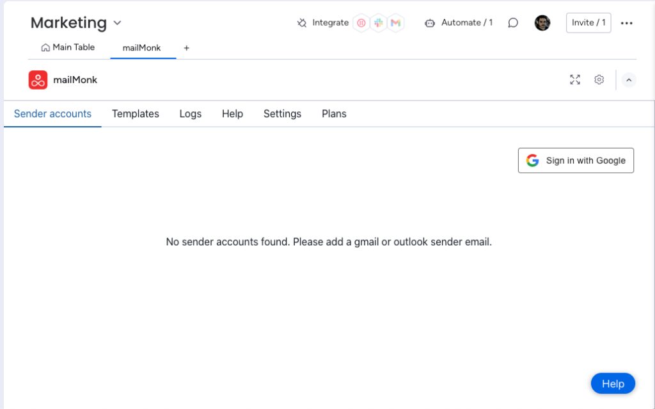Switch to the Settings tab

coord(282,114)
